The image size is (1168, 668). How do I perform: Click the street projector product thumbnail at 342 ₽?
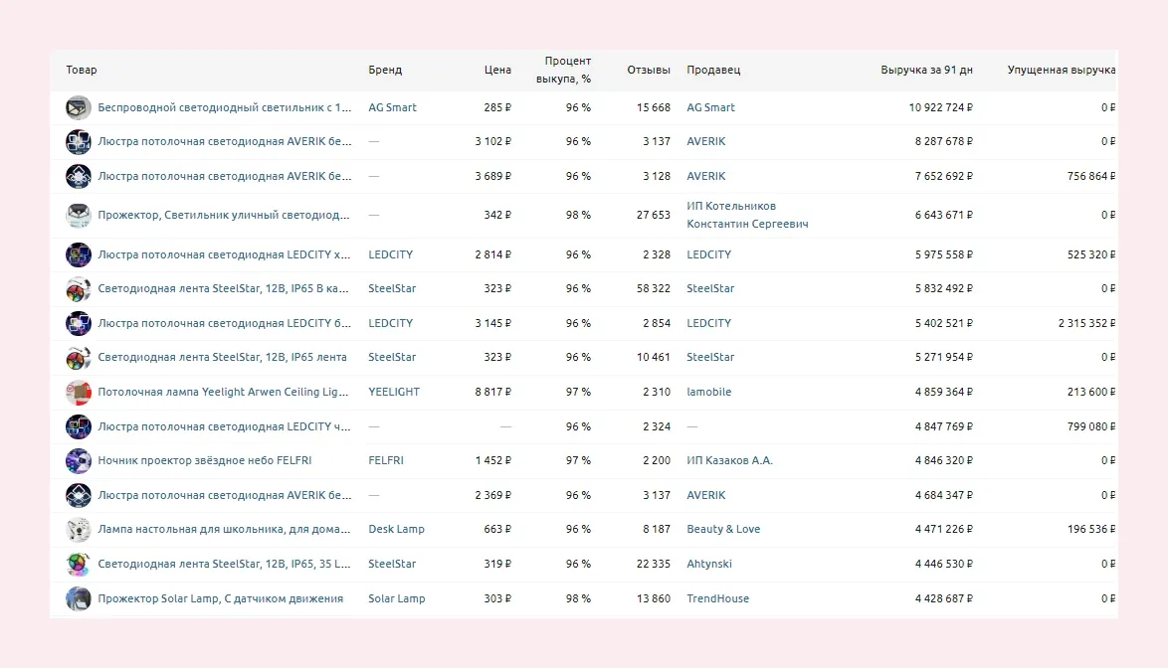[x=79, y=215]
